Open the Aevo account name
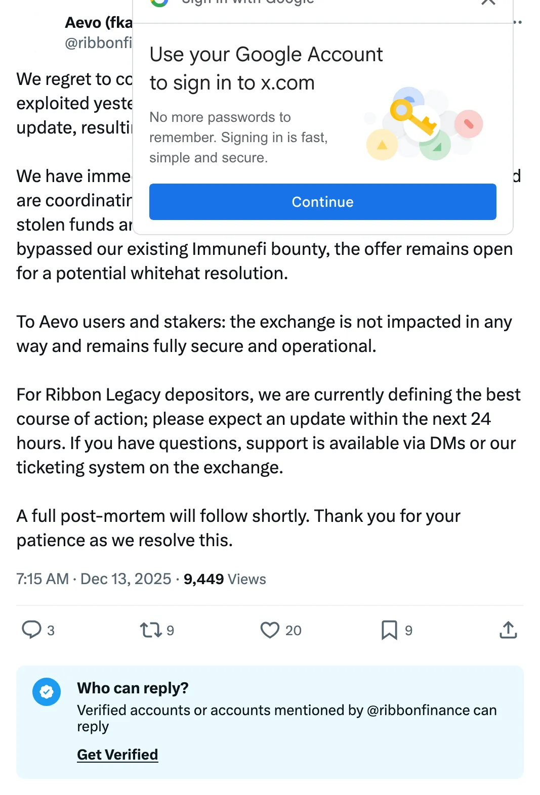Screen dimensions: 540x795 tap(99, 23)
